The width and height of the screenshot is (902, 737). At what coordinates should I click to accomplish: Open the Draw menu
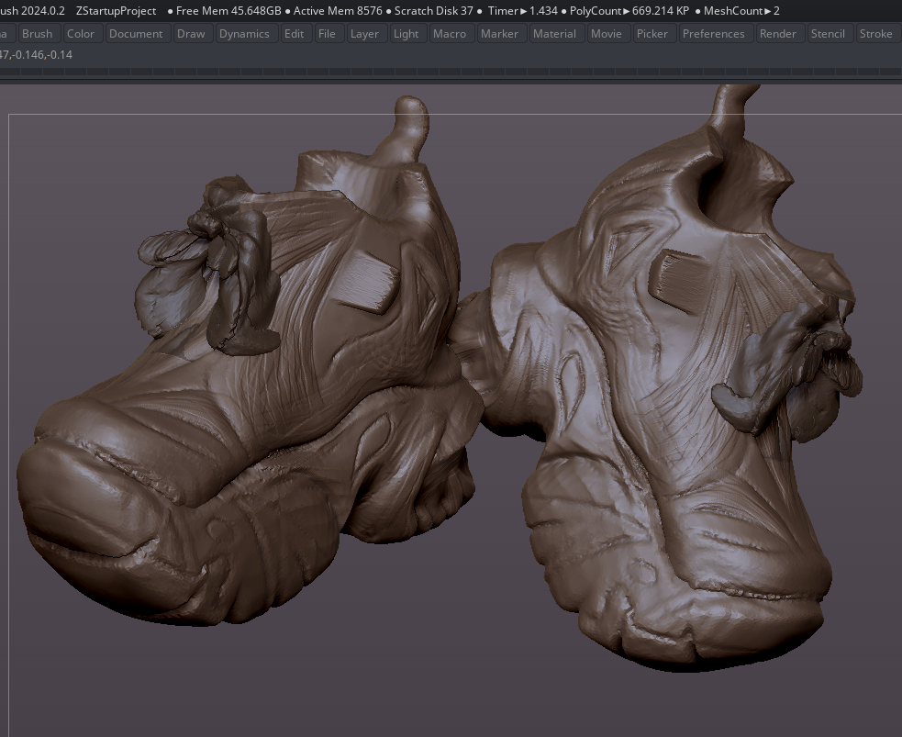coord(191,34)
